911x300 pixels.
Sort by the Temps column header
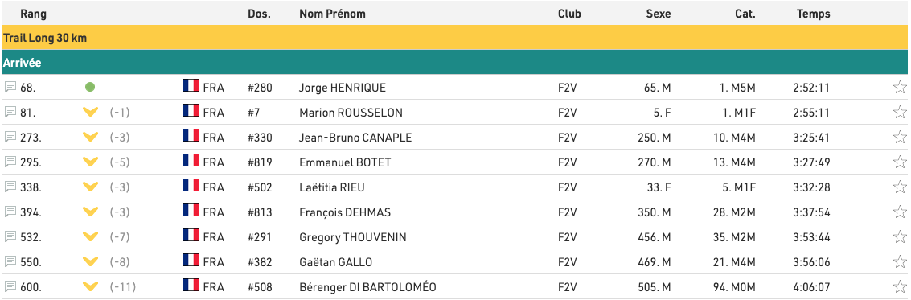point(814,14)
